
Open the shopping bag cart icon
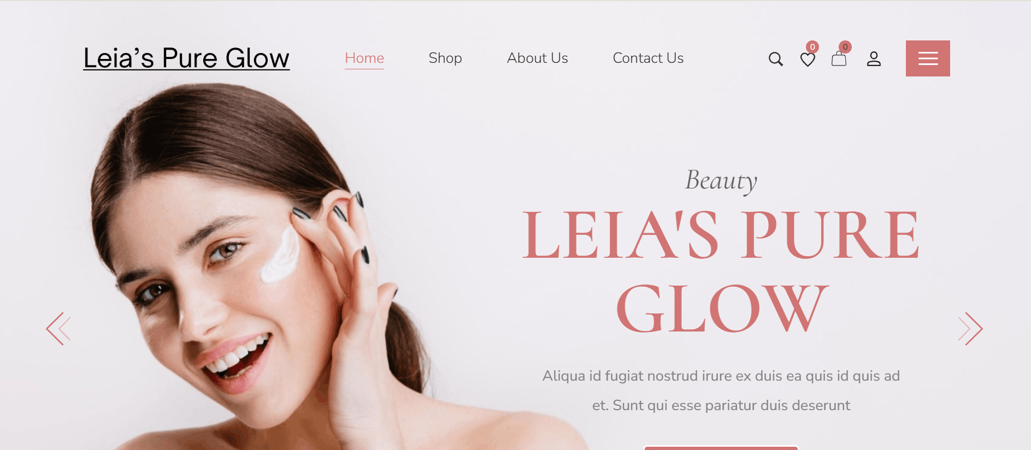839,58
